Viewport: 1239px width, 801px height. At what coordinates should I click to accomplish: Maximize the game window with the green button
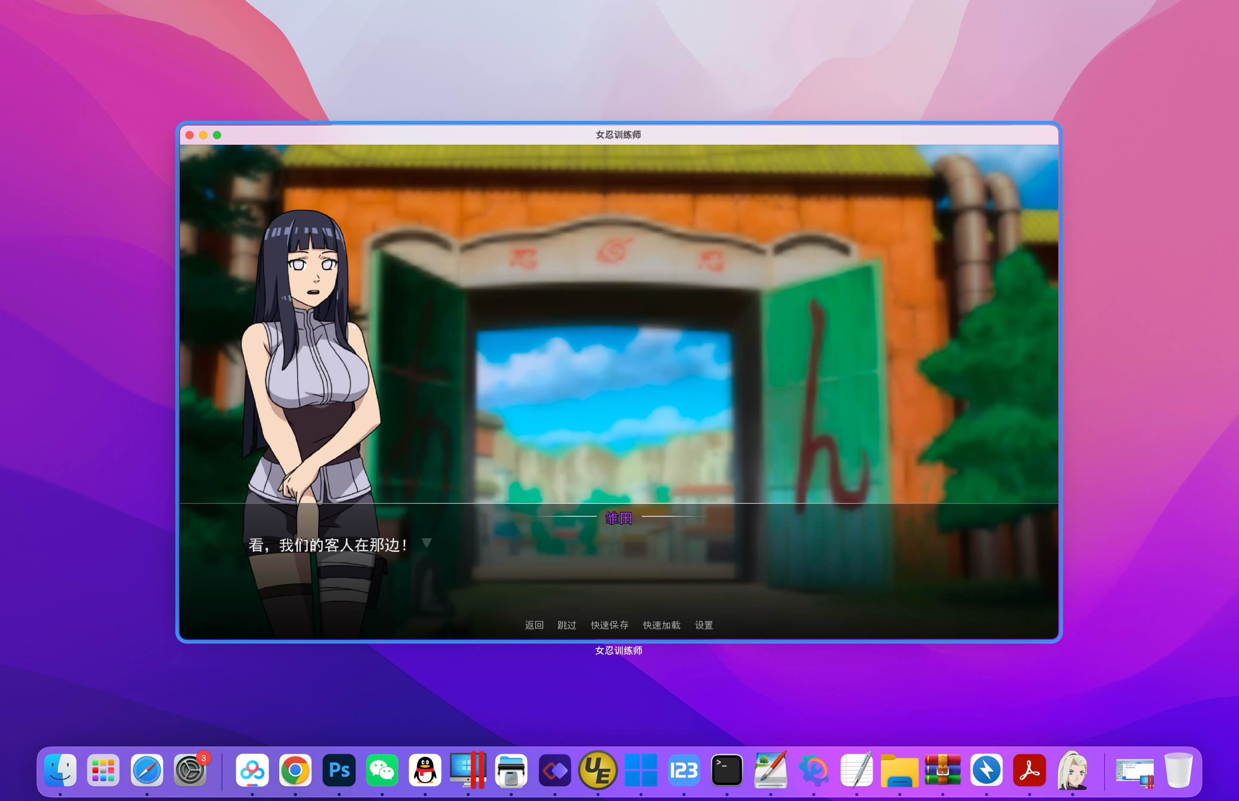click(x=217, y=135)
